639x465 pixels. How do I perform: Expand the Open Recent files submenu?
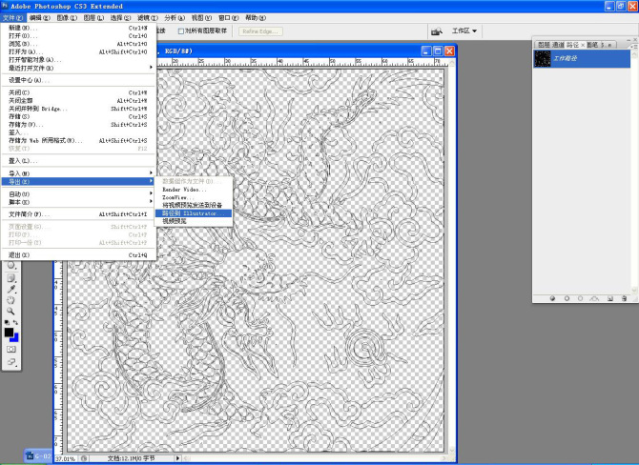click(x=151, y=67)
